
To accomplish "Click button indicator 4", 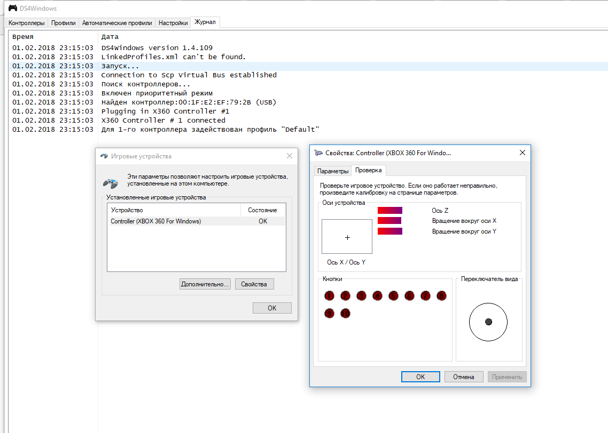I will [377, 296].
